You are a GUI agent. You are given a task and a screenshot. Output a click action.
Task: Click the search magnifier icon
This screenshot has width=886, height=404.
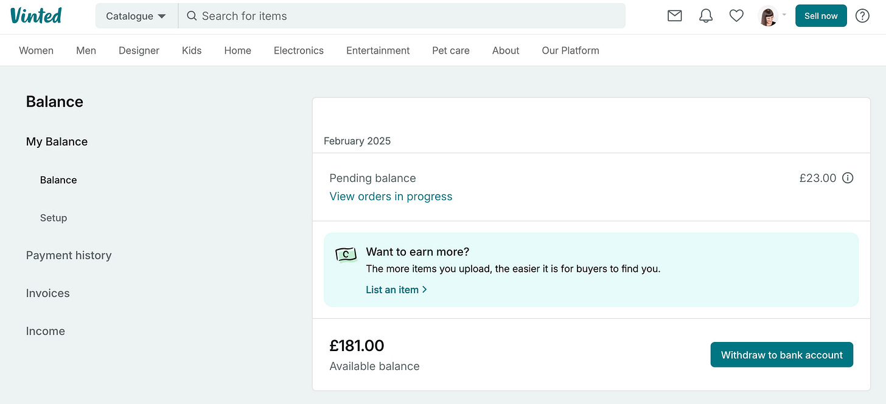pyautogui.click(x=192, y=16)
